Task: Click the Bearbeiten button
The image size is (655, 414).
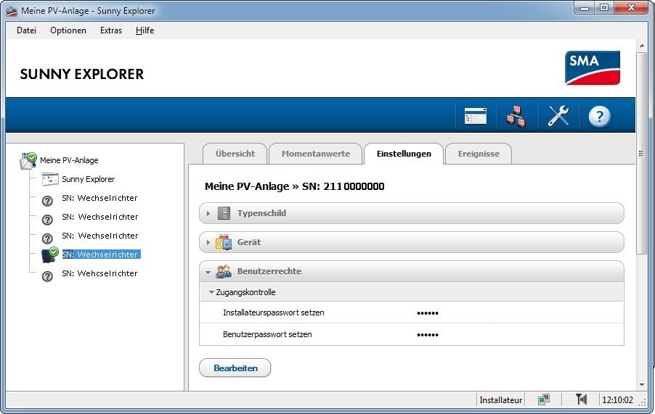Action: [235, 368]
